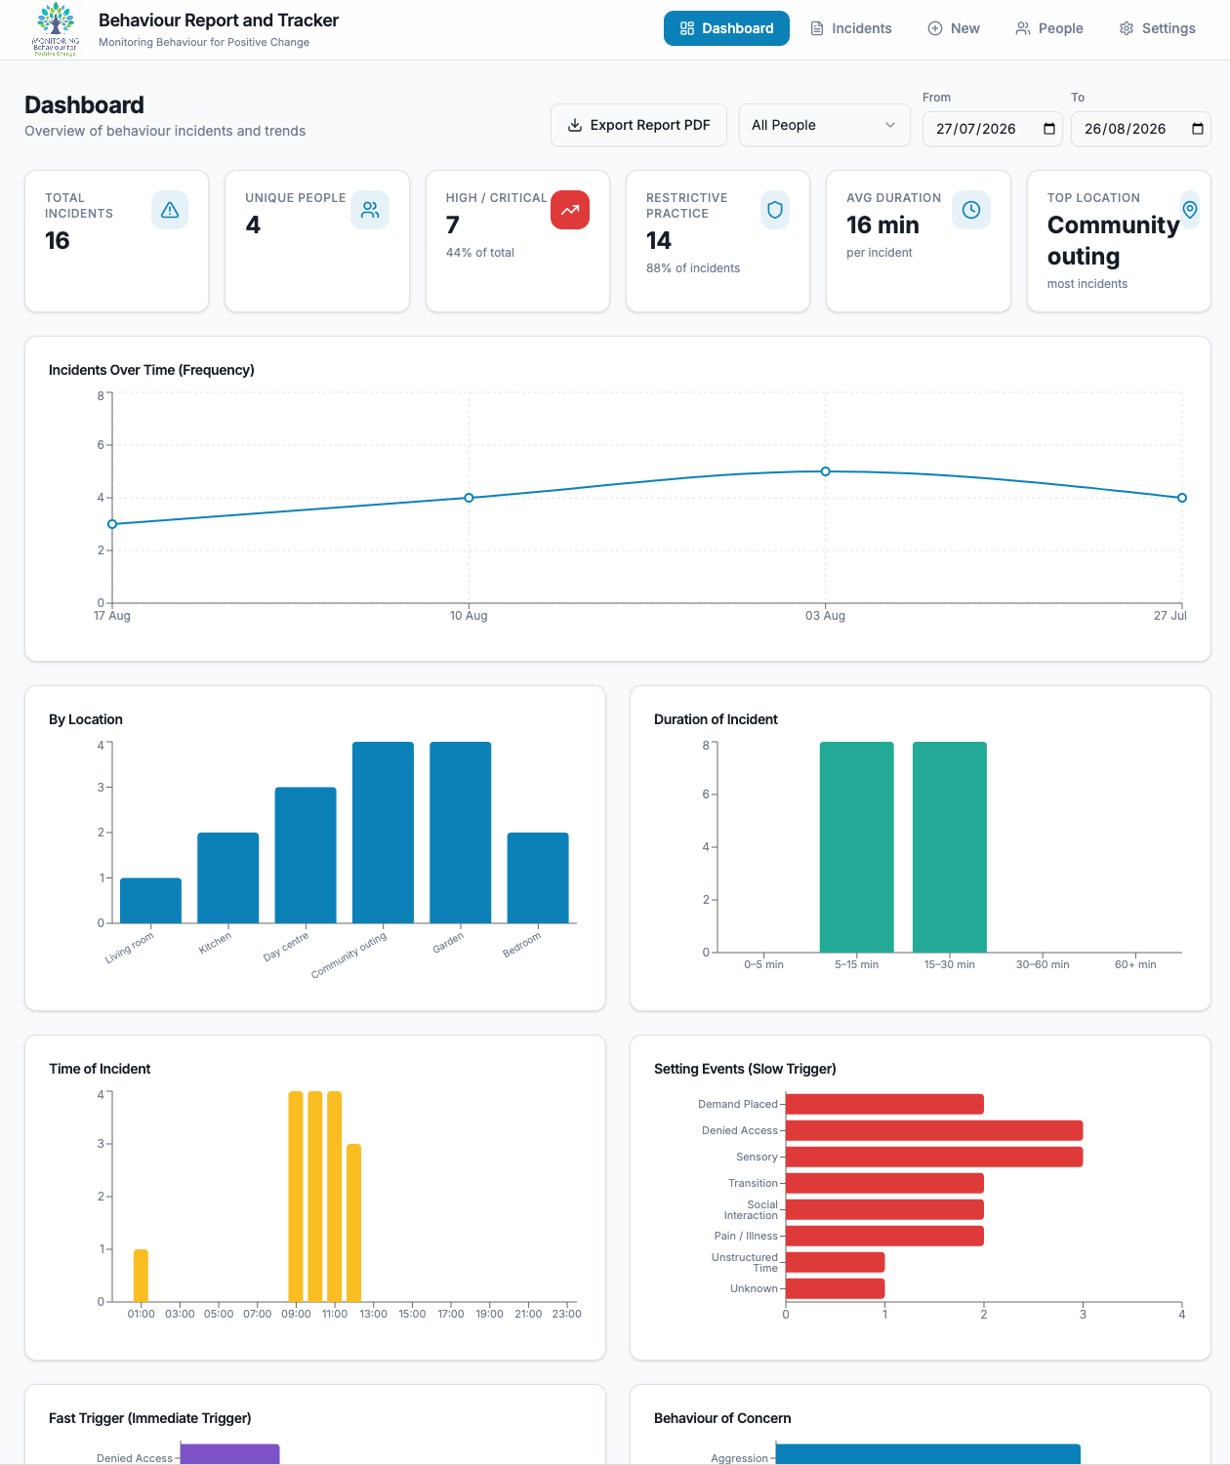Click the Community outing bar in By Location

383,833
